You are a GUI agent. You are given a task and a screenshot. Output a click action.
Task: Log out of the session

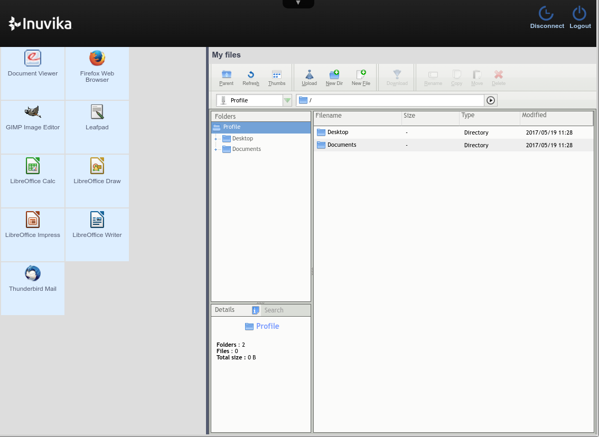tap(579, 17)
